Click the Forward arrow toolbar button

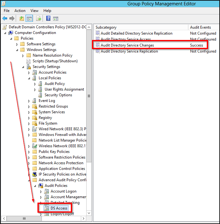[12, 19]
